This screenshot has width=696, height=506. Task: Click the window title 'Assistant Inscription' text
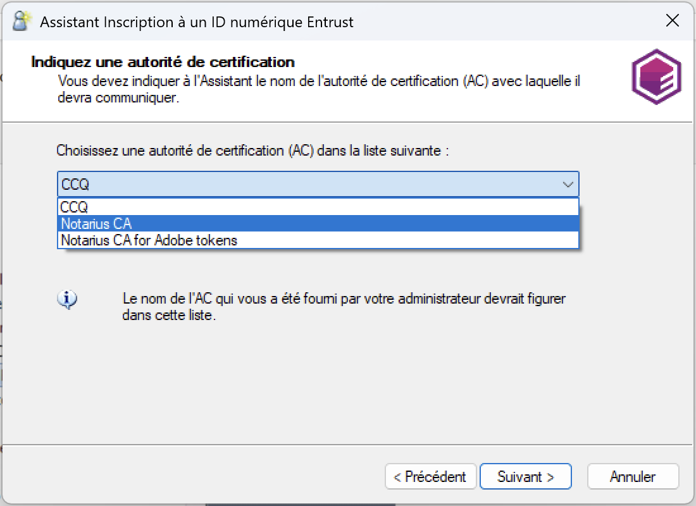point(196,22)
